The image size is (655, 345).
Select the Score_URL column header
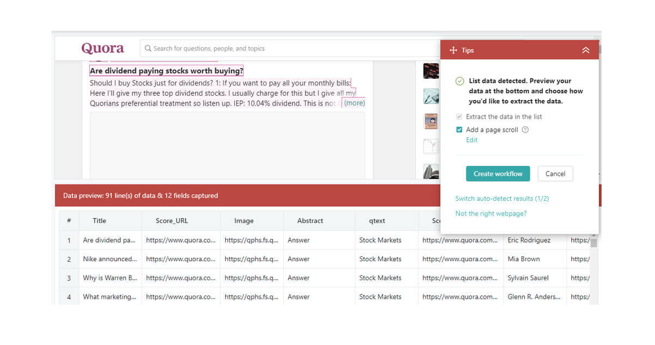coord(172,220)
